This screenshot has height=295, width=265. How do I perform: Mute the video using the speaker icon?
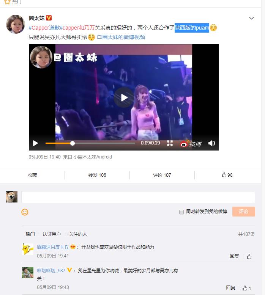pos(211,143)
